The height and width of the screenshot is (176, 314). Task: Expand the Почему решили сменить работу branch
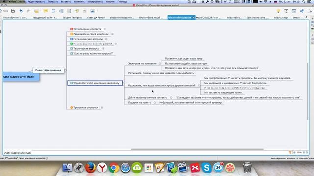coord(116,44)
